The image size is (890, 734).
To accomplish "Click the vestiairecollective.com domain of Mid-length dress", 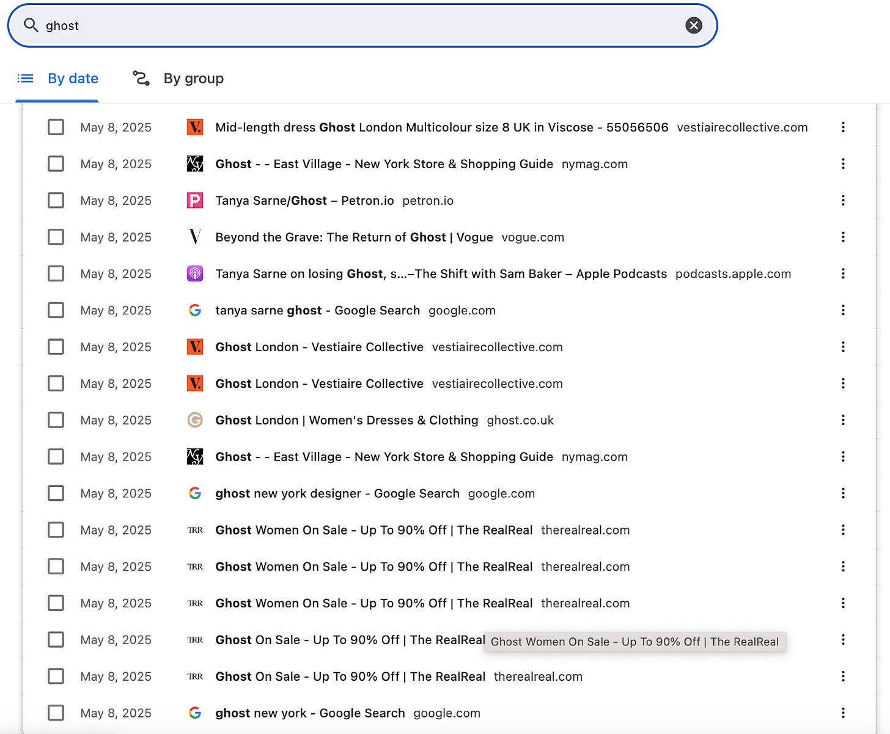I will click(742, 127).
